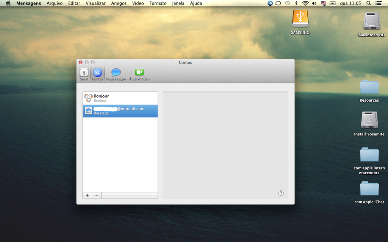The height and width of the screenshot is (242, 388).
Task: Open the Mensagens menu
Action: point(29,3)
